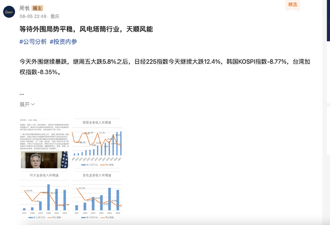Open the #公司分析 hashtag
Image resolution: width=330 pixels, height=225 pixels.
(33, 42)
